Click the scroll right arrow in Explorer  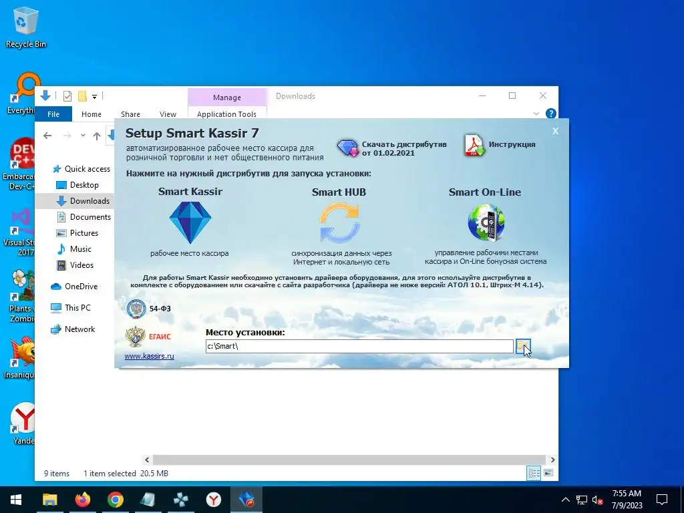click(x=552, y=460)
